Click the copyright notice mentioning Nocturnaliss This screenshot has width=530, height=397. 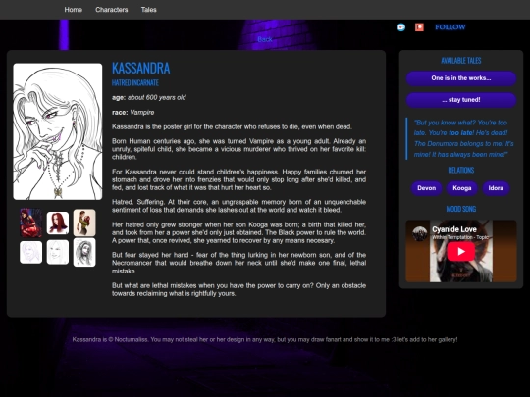point(265,339)
